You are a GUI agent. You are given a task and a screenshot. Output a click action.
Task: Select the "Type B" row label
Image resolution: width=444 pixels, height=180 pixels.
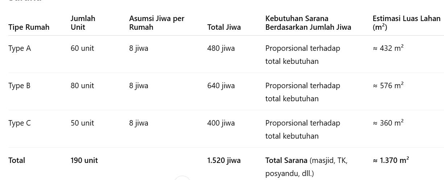(x=20, y=86)
